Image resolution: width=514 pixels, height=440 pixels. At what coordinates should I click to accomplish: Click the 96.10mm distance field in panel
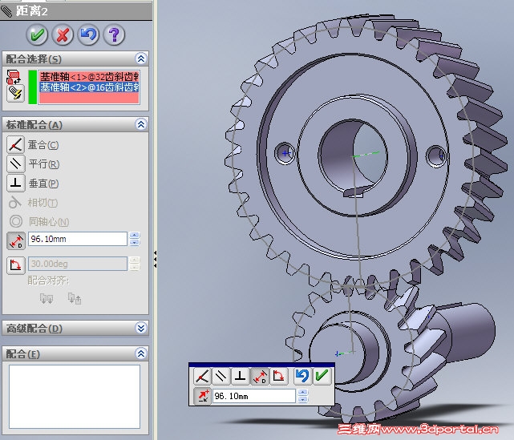tap(77, 239)
